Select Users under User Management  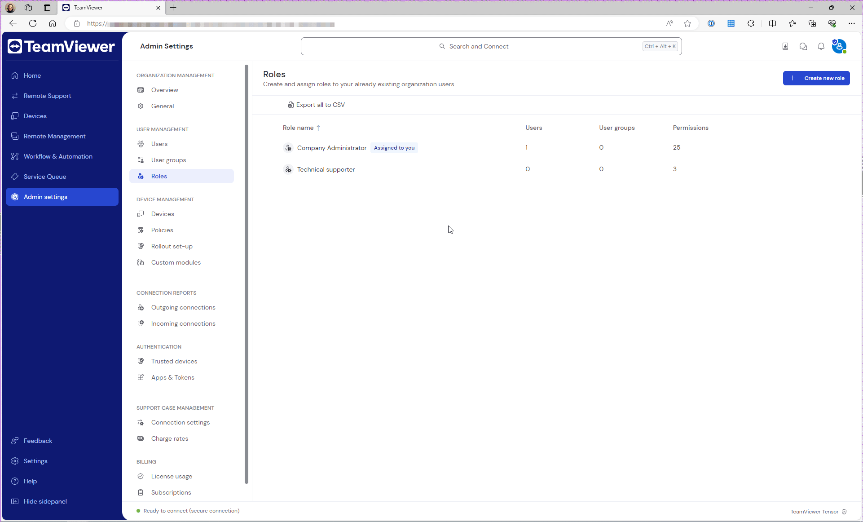point(159,144)
